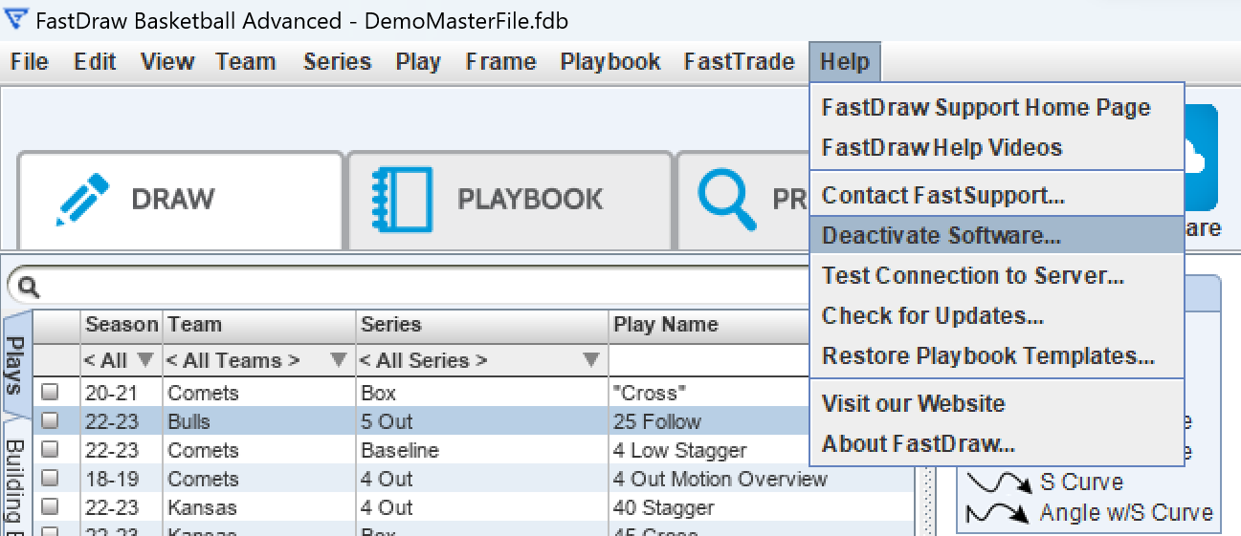Image resolution: width=1241 pixels, height=536 pixels.
Task: Open the FastTrade menu
Action: pos(739,62)
